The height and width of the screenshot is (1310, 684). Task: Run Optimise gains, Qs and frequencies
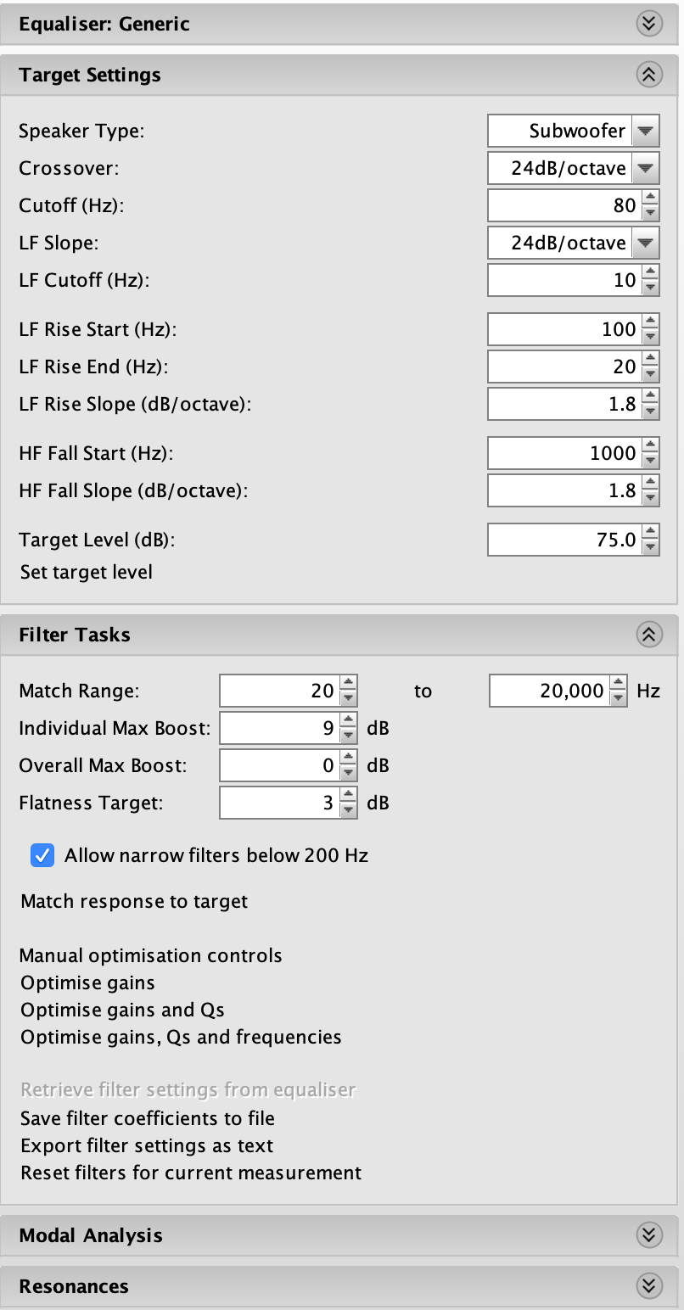tap(181, 1037)
